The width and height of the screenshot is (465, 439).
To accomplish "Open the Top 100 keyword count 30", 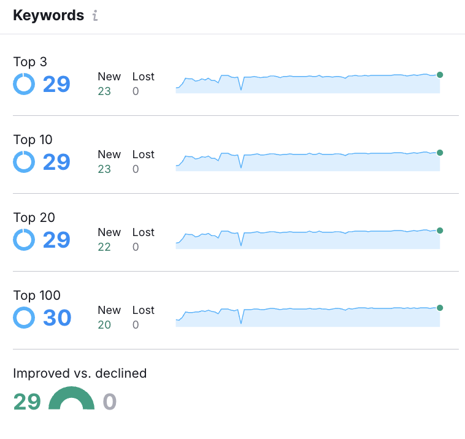I will (57, 318).
